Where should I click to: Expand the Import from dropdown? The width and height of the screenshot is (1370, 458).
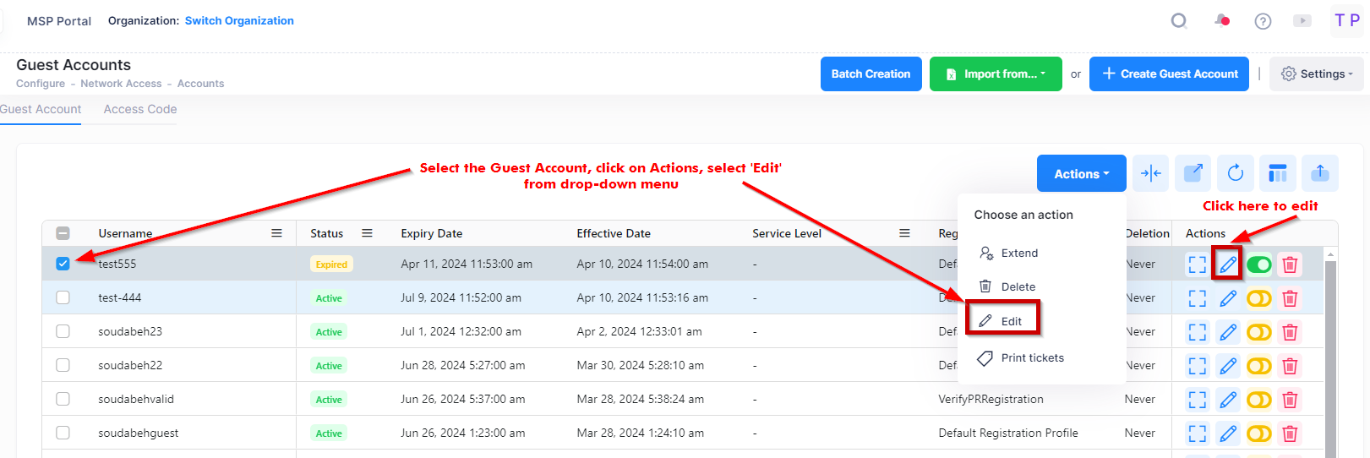tap(996, 74)
